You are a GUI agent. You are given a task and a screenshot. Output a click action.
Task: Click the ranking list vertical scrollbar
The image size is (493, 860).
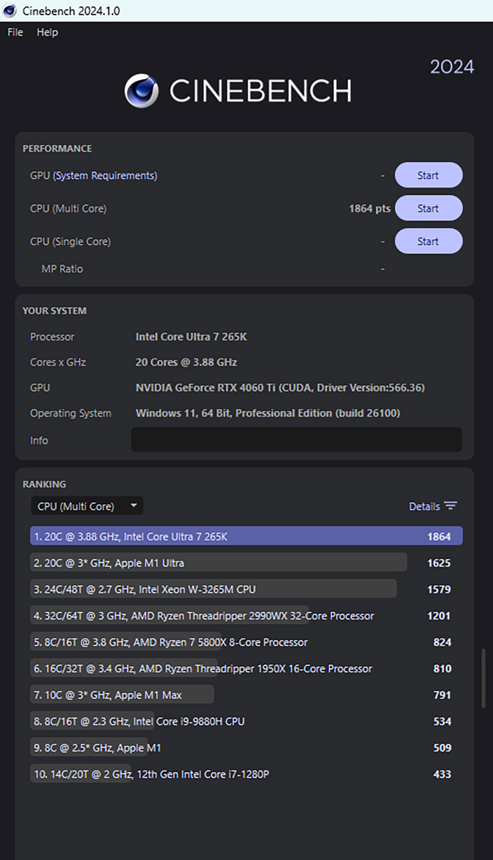(483, 678)
